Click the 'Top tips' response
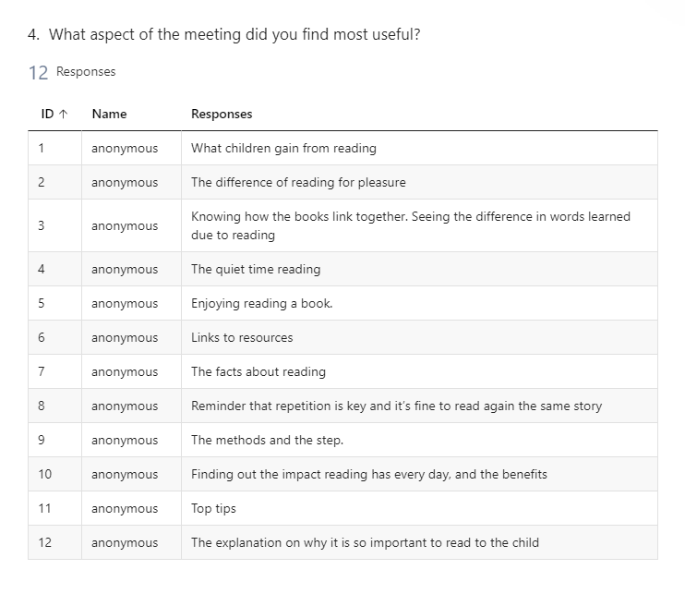Screen dimensions: 685x594 click(x=213, y=508)
